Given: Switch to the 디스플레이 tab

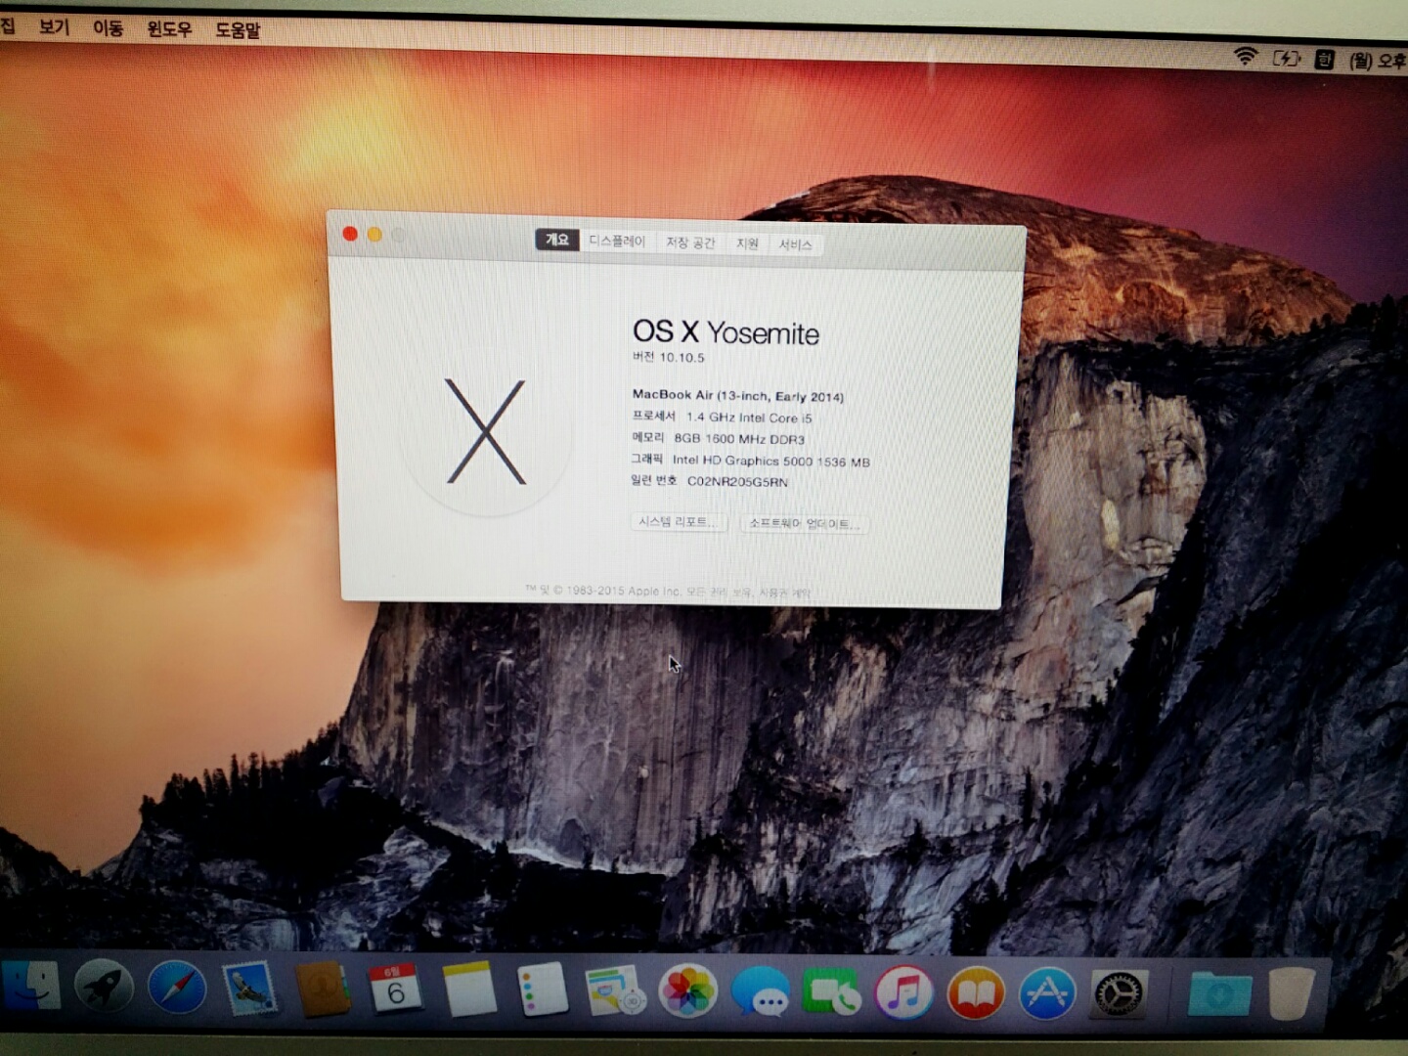Looking at the screenshot, I should pyautogui.click(x=617, y=241).
